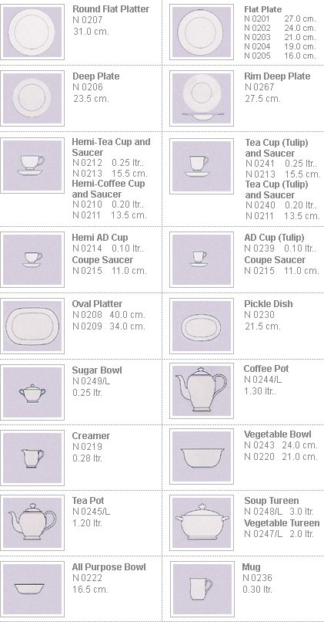
Task: Open the Round Flat Platter image
Action: pyautogui.click(x=32, y=32)
